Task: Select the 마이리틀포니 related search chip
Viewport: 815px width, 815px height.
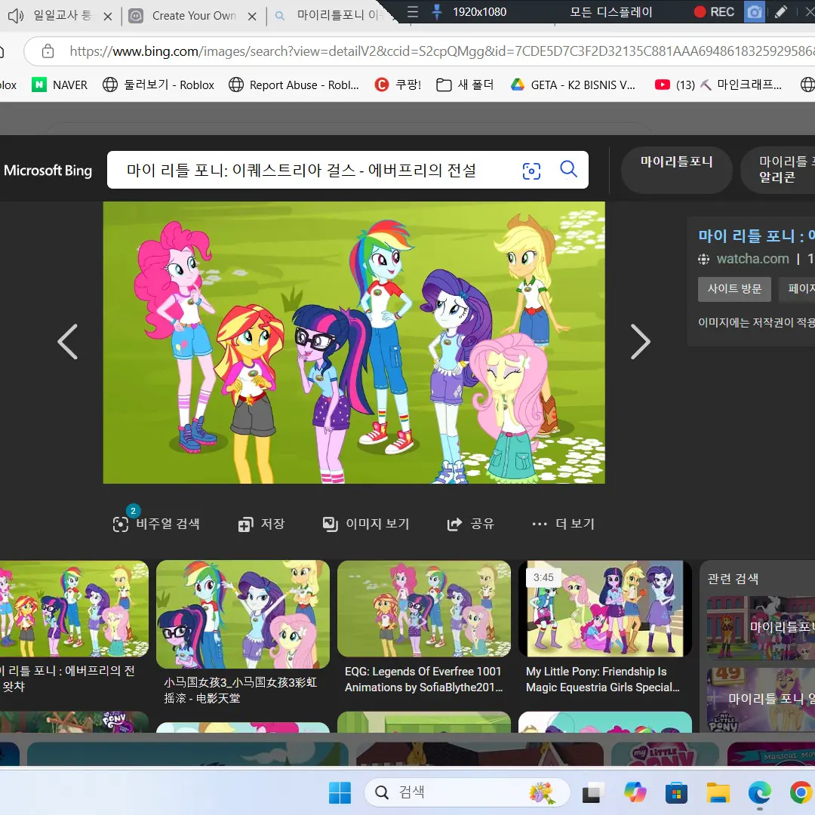Action: tap(676, 170)
